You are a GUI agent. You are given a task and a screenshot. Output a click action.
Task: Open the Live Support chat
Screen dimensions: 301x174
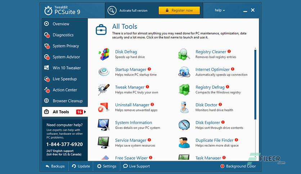136,166
